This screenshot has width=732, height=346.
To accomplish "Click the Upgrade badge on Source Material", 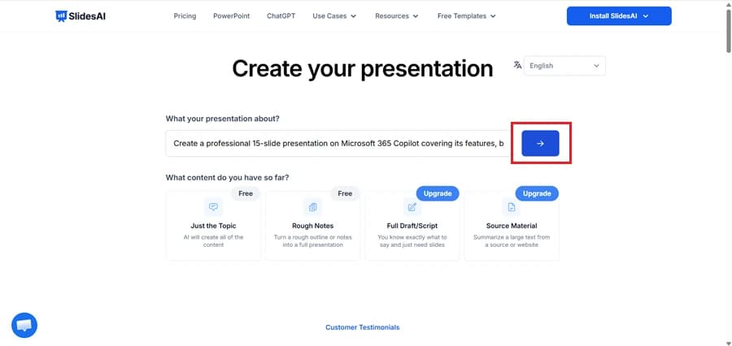I will coord(537,193).
